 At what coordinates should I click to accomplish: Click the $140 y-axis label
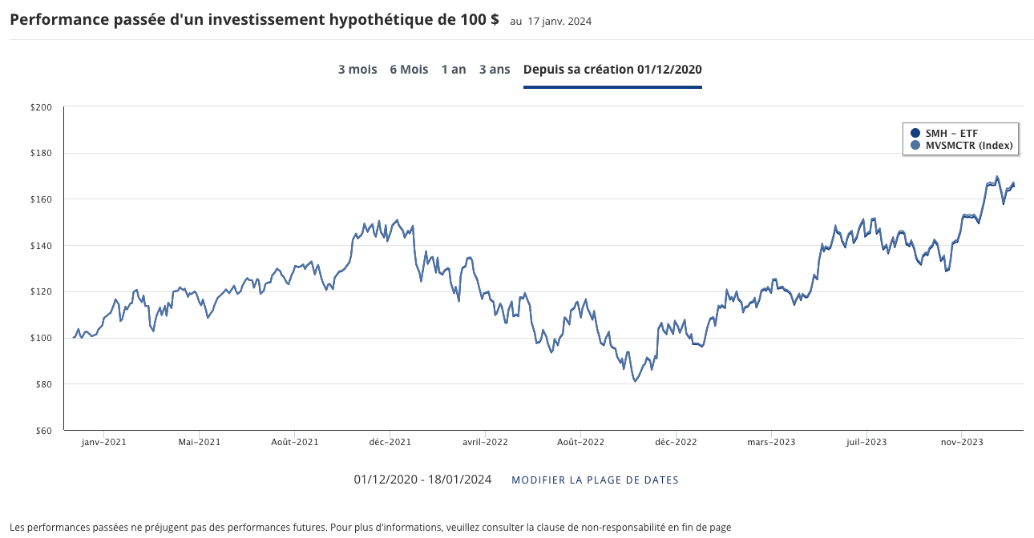click(x=41, y=246)
